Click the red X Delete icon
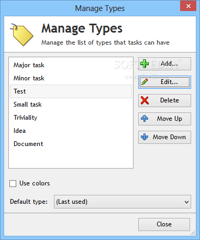Screen dimensions: 200x240 coord(145,100)
